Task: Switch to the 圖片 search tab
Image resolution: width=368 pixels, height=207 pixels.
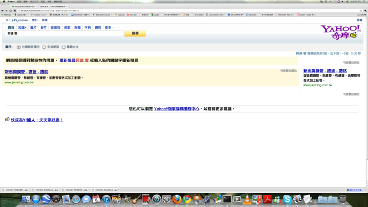Action: (33, 28)
